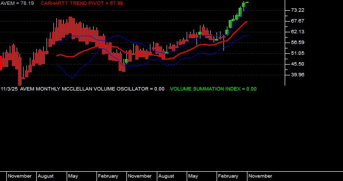Viewport: 343px width, 181px height.
Task: Click the second February label on time axis
Action: click(x=228, y=176)
